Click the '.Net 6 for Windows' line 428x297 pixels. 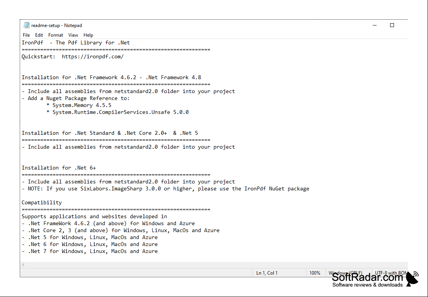90,244
